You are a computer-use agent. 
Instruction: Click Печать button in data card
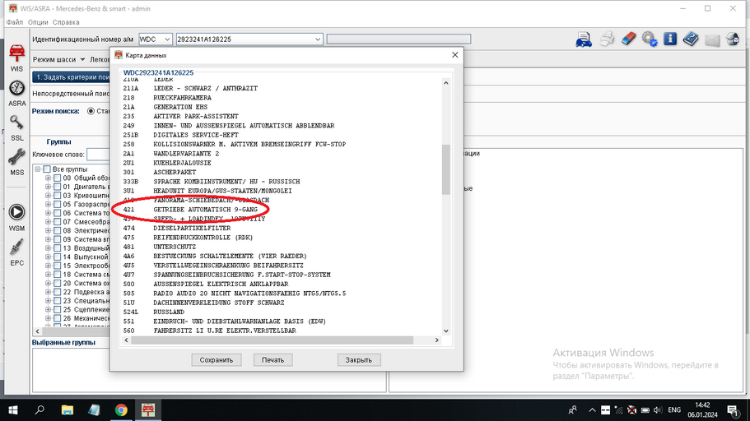tap(273, 360)
